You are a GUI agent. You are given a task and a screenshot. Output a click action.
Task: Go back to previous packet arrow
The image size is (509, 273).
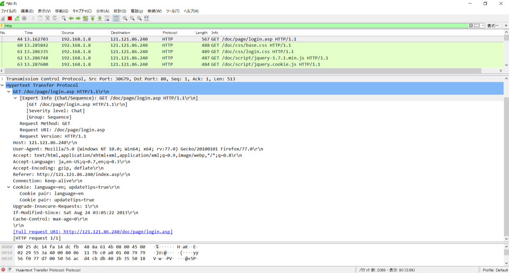(71, 18)
